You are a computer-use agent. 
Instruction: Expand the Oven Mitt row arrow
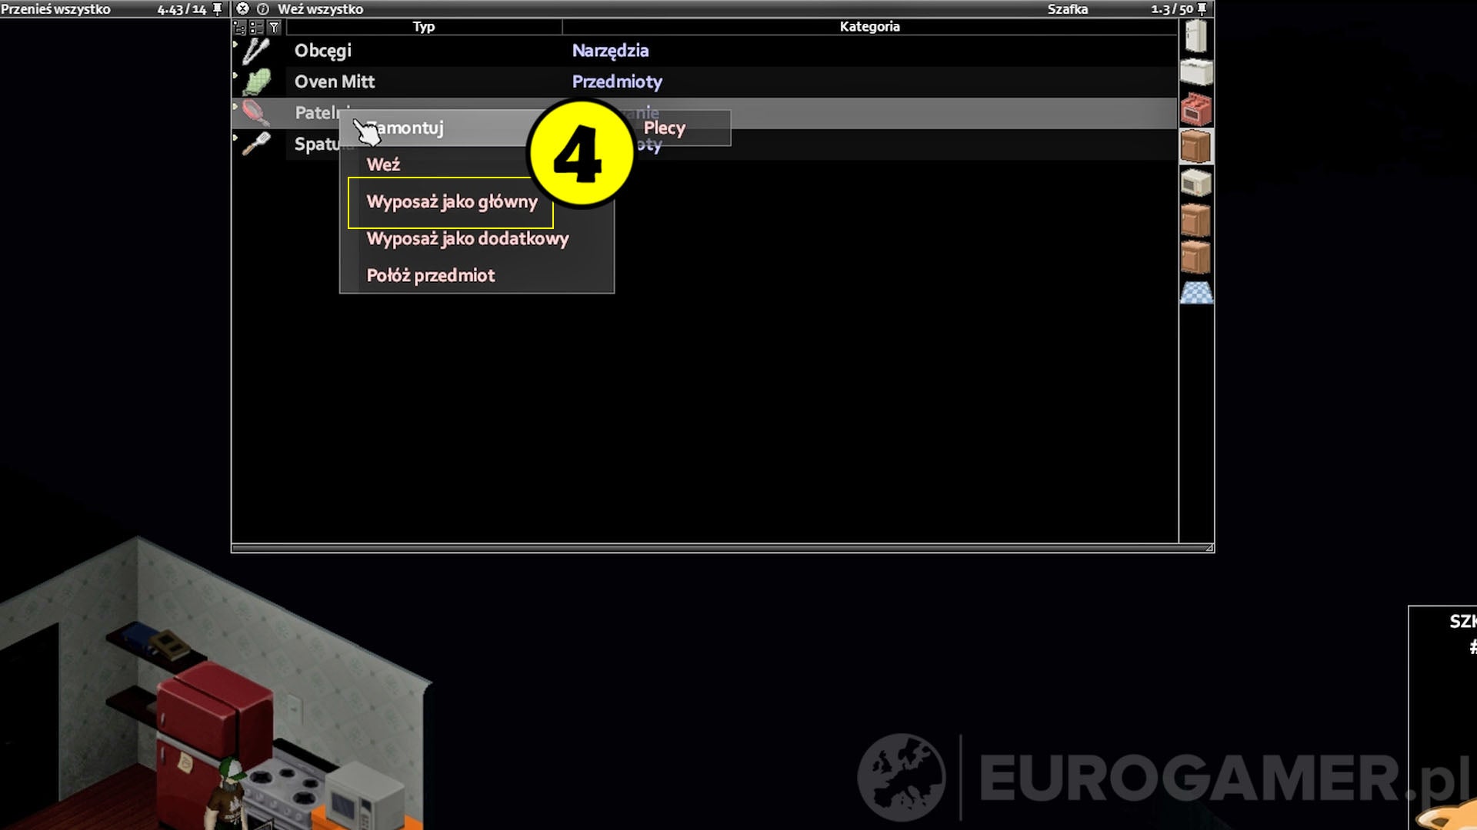tap(235, 75)
